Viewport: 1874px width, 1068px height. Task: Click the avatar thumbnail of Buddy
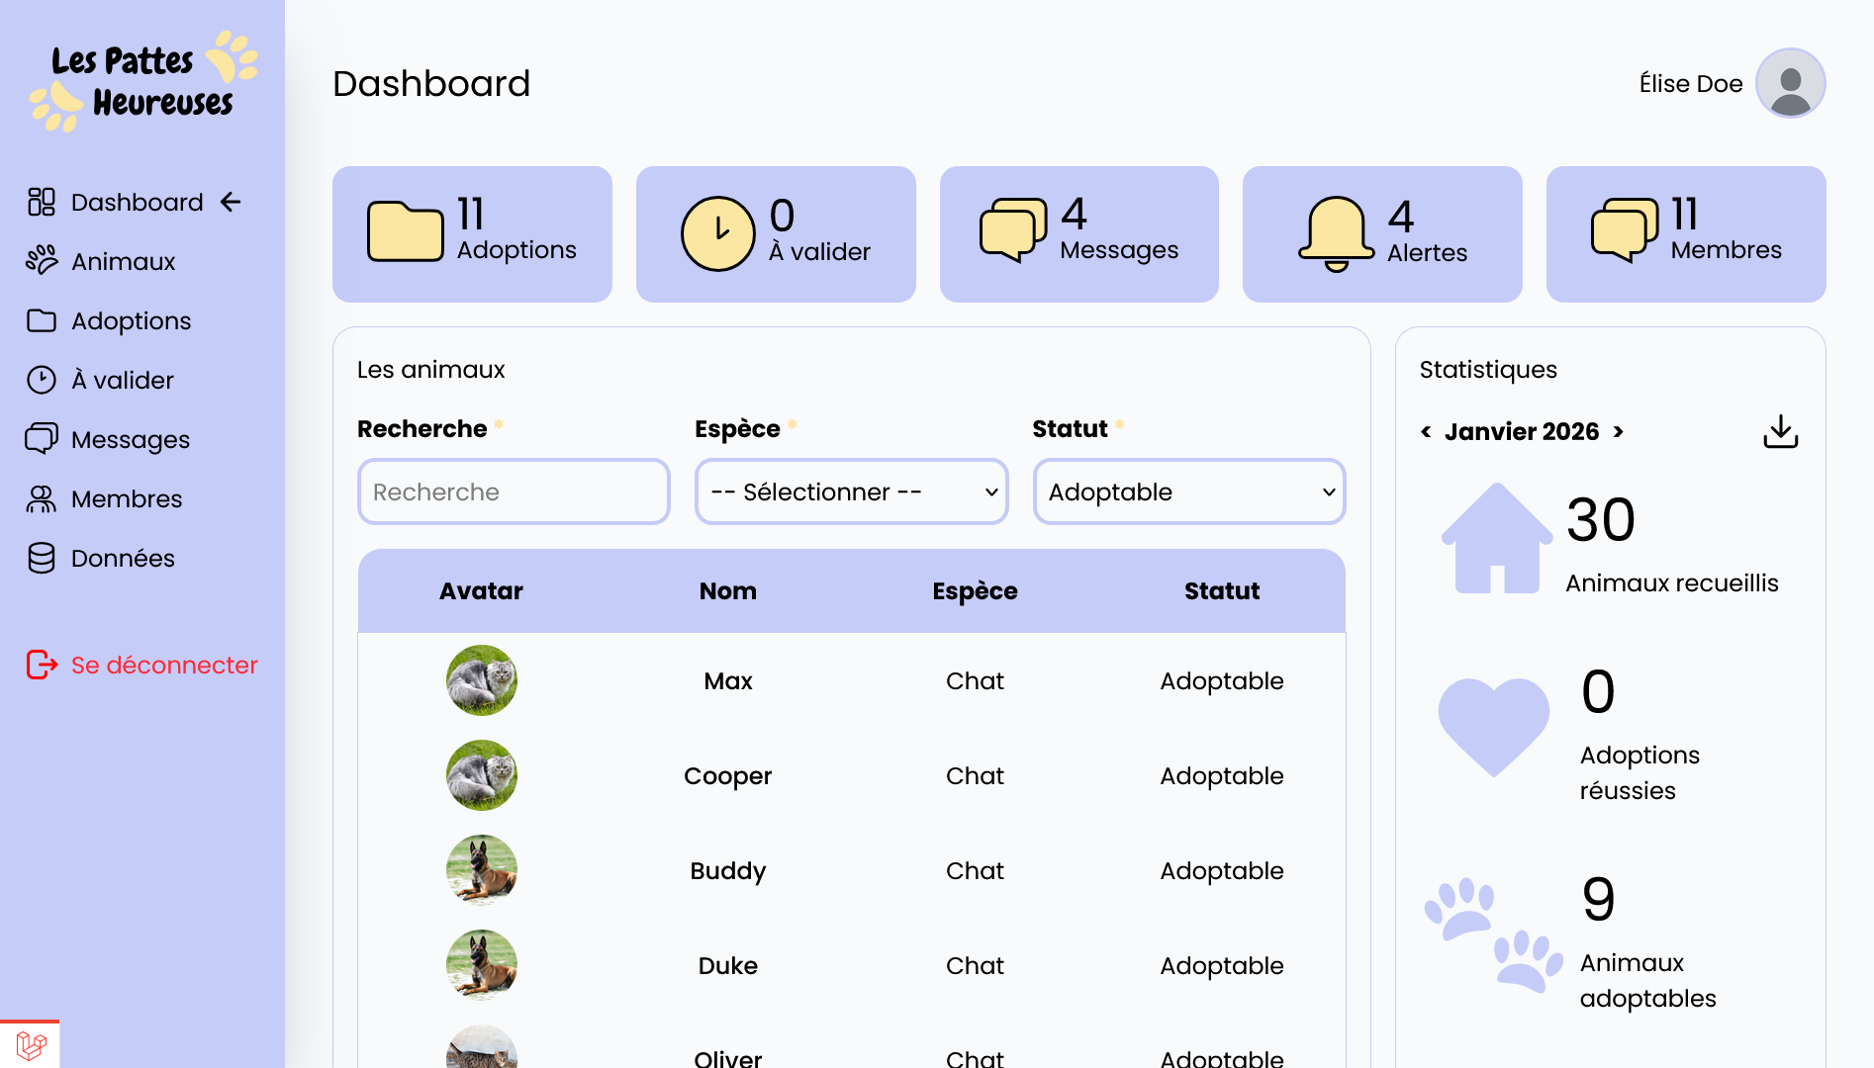[482, 870]
